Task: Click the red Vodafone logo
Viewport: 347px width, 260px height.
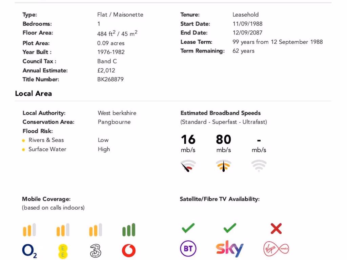Action: click(x=129, y=251)
